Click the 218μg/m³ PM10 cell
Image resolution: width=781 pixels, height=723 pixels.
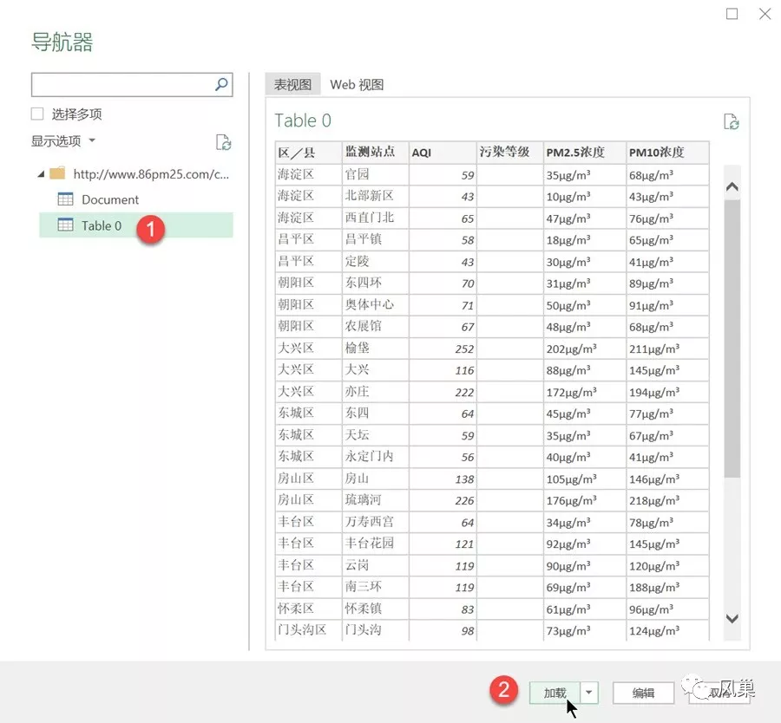pyautogui.click(x=667, y=500)
